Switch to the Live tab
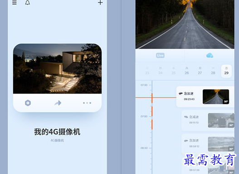This screenshot has width=239, height=174. 160,56
